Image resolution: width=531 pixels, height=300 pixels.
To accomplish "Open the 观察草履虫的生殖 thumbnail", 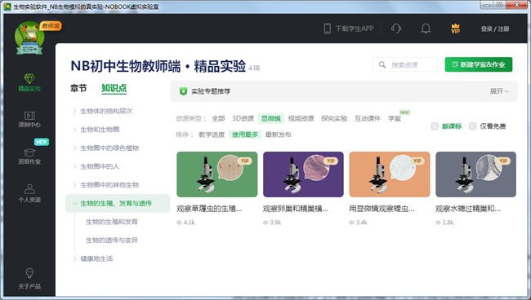I will [217, 174].
